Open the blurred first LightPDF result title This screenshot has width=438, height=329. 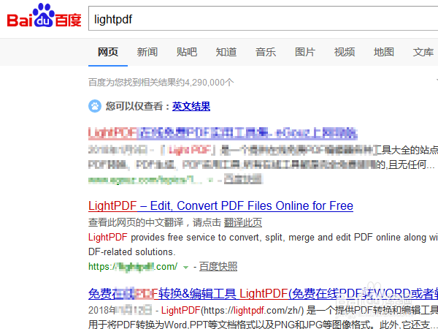coord(223,133)
